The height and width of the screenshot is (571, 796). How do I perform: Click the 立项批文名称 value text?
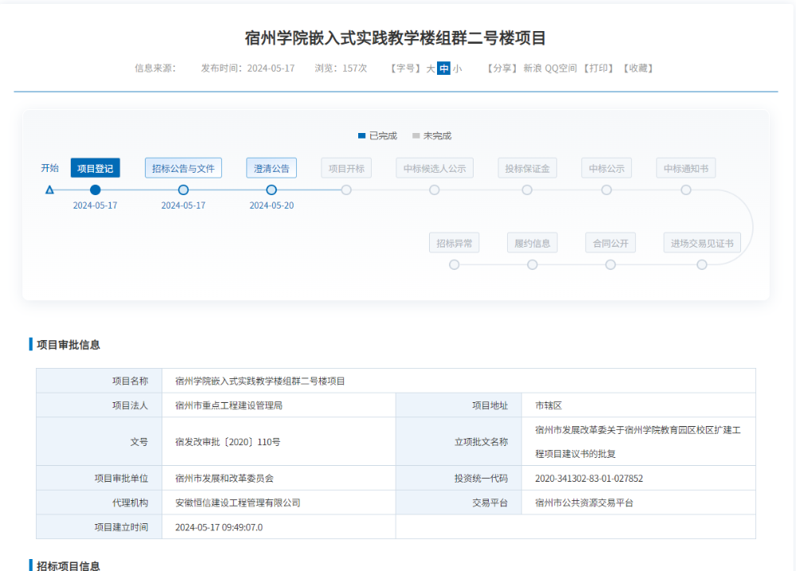pos(638,442)
